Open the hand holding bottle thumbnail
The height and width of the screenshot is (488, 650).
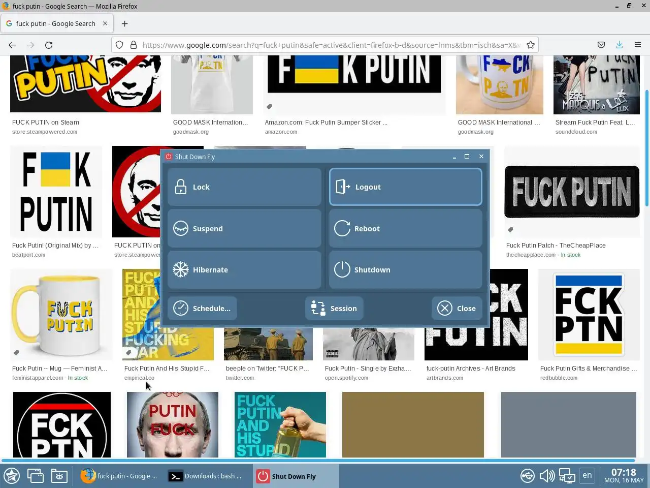tap(280, 424)
